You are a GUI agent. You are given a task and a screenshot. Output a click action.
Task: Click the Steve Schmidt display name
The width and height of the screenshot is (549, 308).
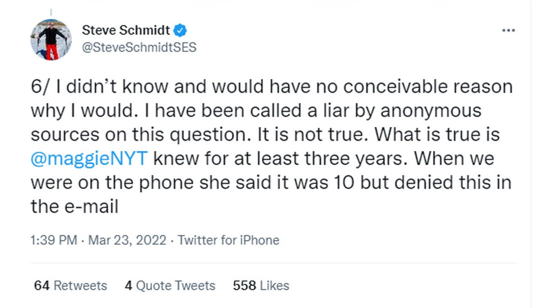tap(126, 31)
